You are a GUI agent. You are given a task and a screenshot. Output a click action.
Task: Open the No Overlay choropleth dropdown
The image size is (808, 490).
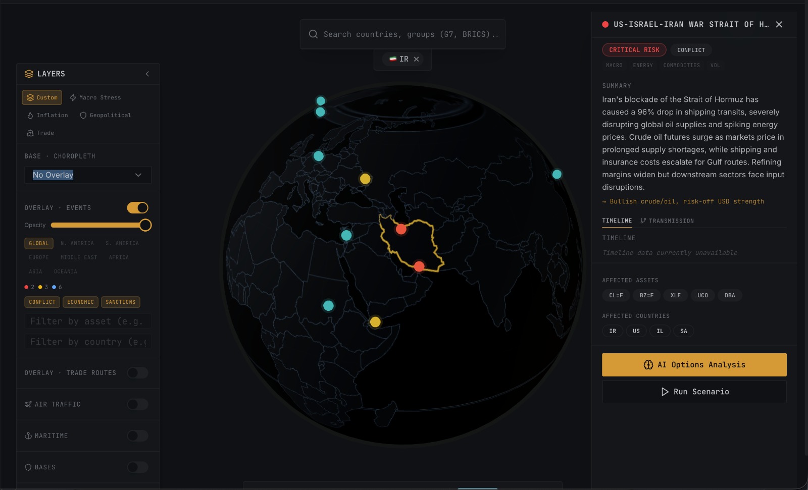click(88, 175)
